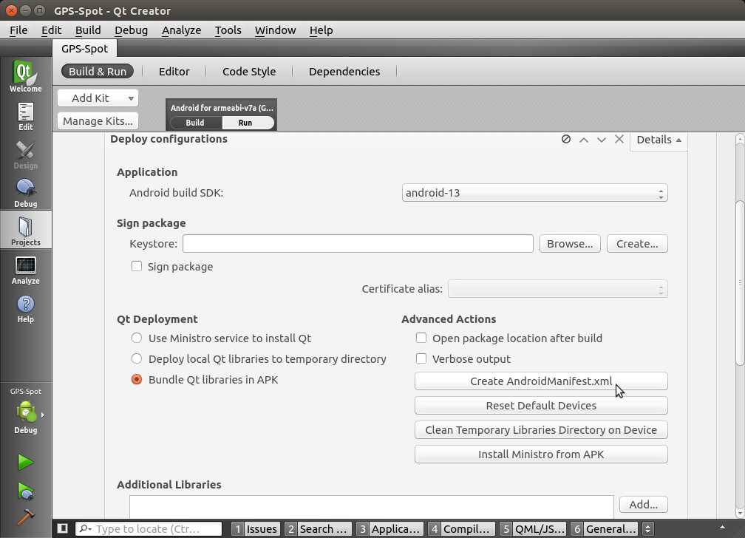745x538 pixels.
Task: Open the File menu
Action: [x=18, y=30]
